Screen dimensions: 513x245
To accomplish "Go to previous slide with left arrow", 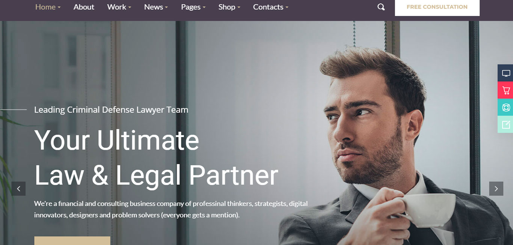I will pos(18,189).
